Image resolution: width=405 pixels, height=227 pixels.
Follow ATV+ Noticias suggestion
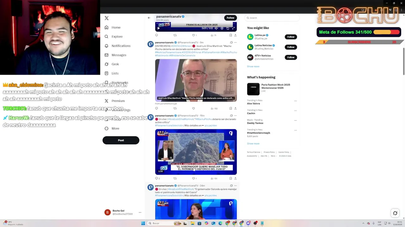click(291, 57)
